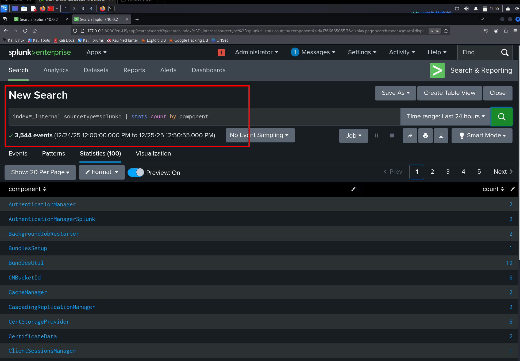
Task: Edit the count column via the pencil icon
Action: tap(513, 189)
